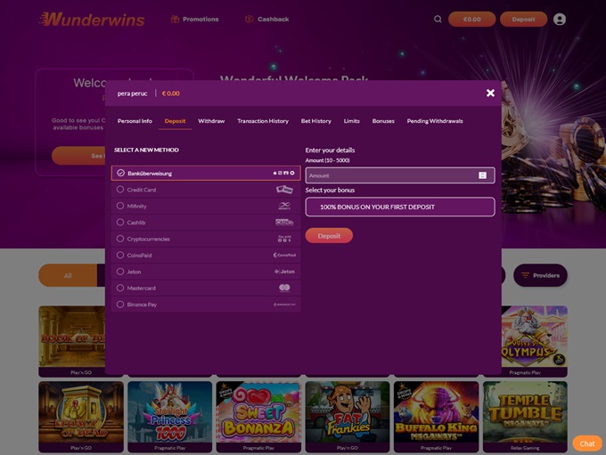Open the Chat support widget

[x=586, y=443]
